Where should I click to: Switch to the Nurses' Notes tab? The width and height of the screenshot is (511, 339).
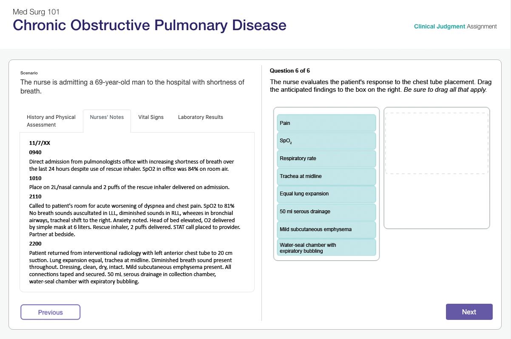107,117
